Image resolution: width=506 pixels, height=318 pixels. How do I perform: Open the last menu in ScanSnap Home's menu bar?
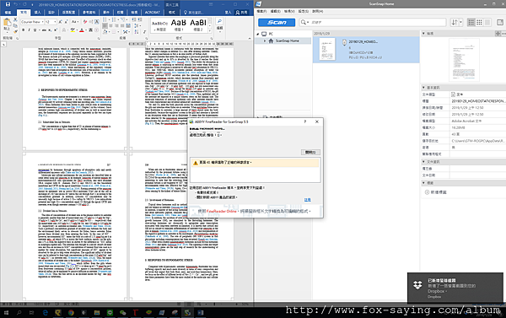pyautogui.click(x=318, y=11)
